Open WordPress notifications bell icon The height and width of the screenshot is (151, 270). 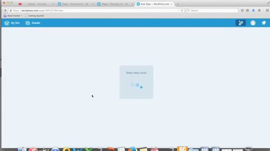click(x=264, y=23)
